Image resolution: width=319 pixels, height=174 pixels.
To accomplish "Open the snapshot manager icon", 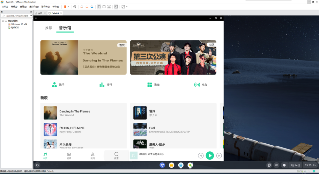I will pyautogui.click(x=92, y=7).
